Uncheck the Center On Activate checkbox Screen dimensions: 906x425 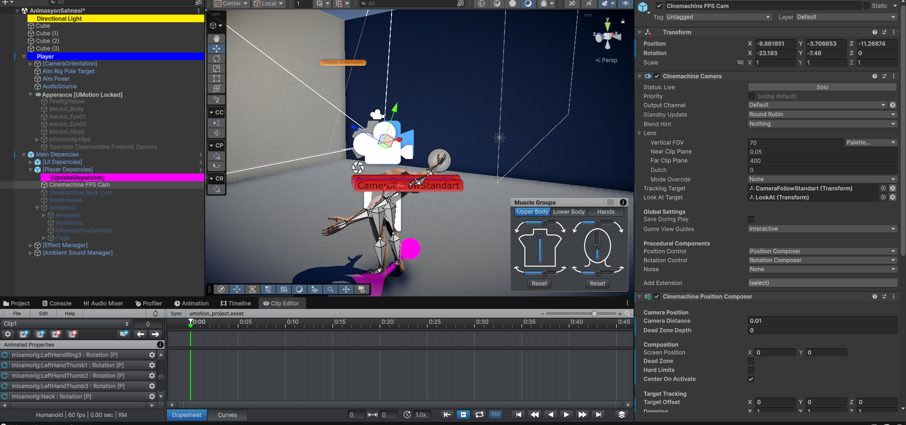point(751,379)
